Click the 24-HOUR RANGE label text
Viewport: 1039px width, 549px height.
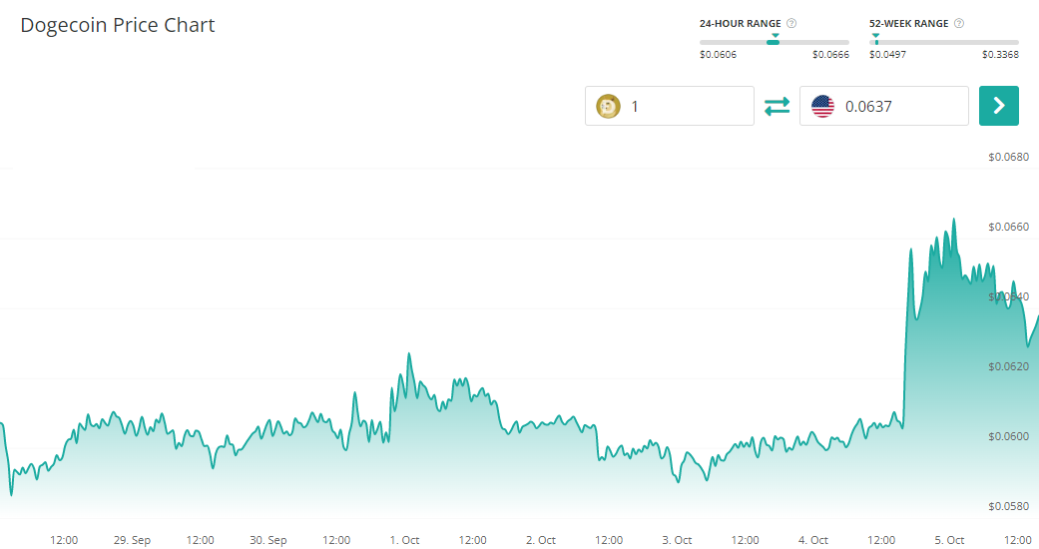coord(740,23)
